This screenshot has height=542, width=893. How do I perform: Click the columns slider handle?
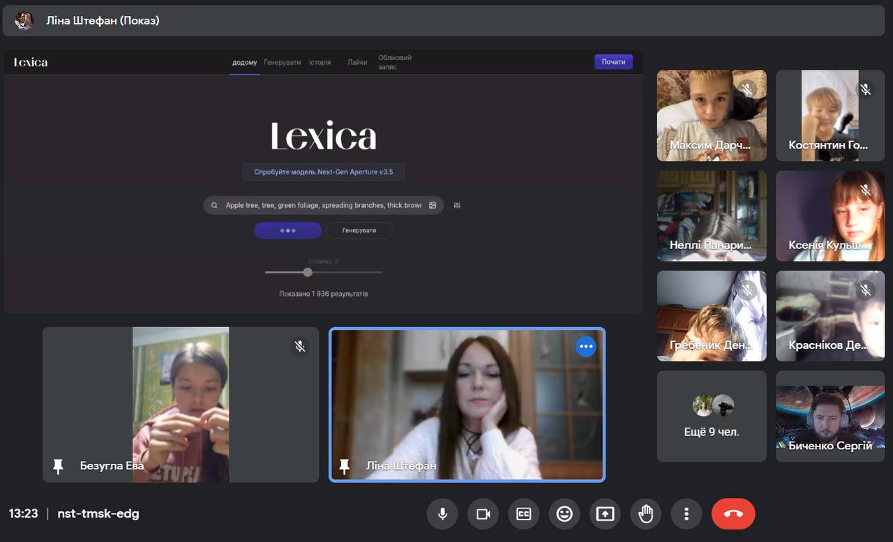pos(308,272)
